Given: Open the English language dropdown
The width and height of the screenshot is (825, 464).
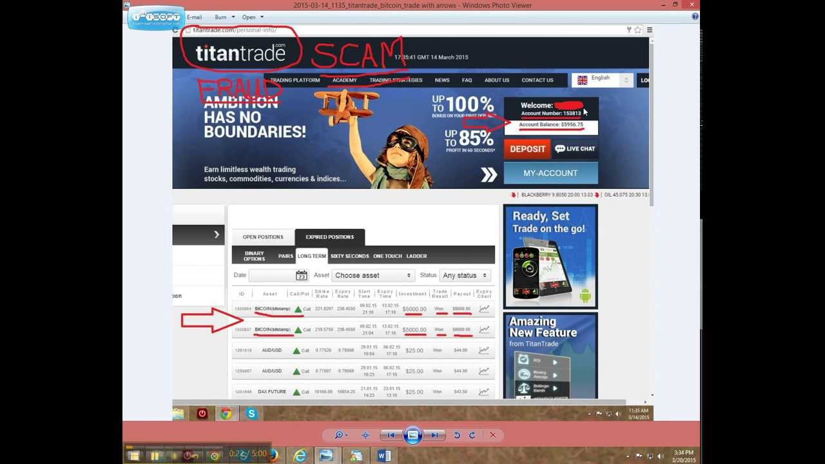Looking at the screenshot, I should click(x=603, y=80).
